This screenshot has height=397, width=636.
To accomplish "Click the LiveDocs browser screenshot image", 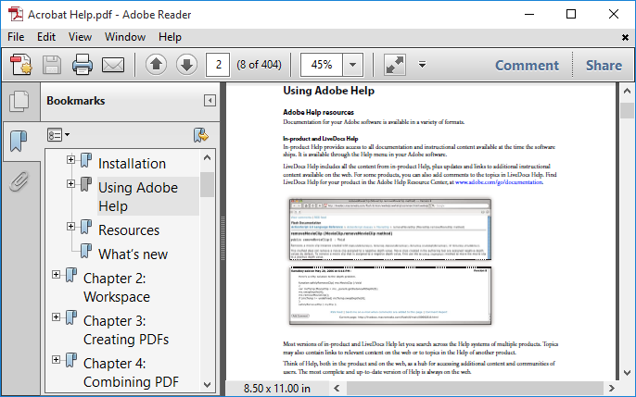I will pyautogui.click(x=390, y=230).
